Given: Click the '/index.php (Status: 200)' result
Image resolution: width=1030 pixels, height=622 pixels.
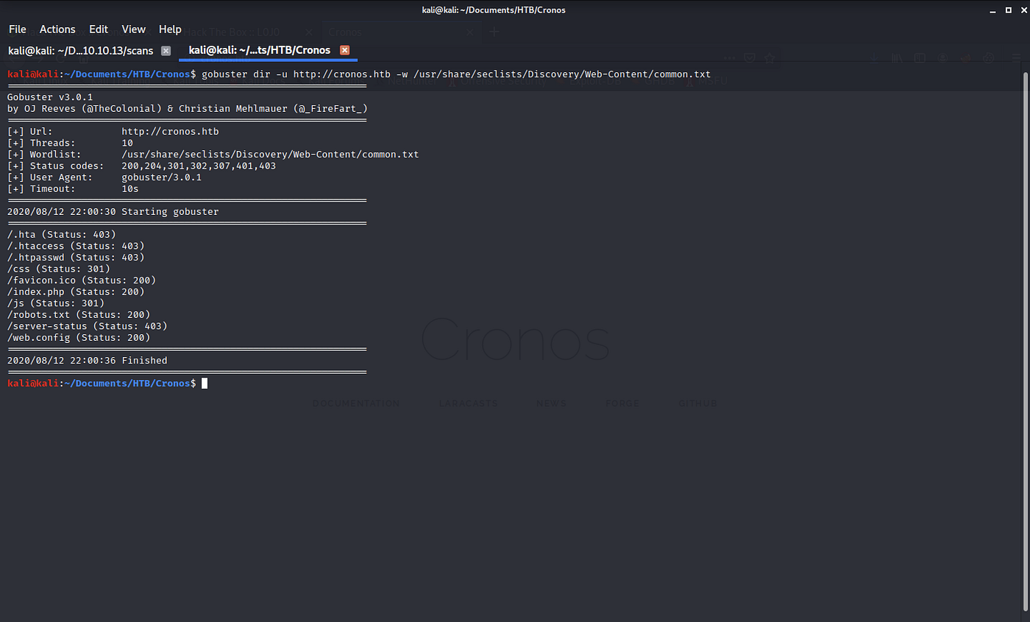Looking at the screenshot, I should click(76, 291).
